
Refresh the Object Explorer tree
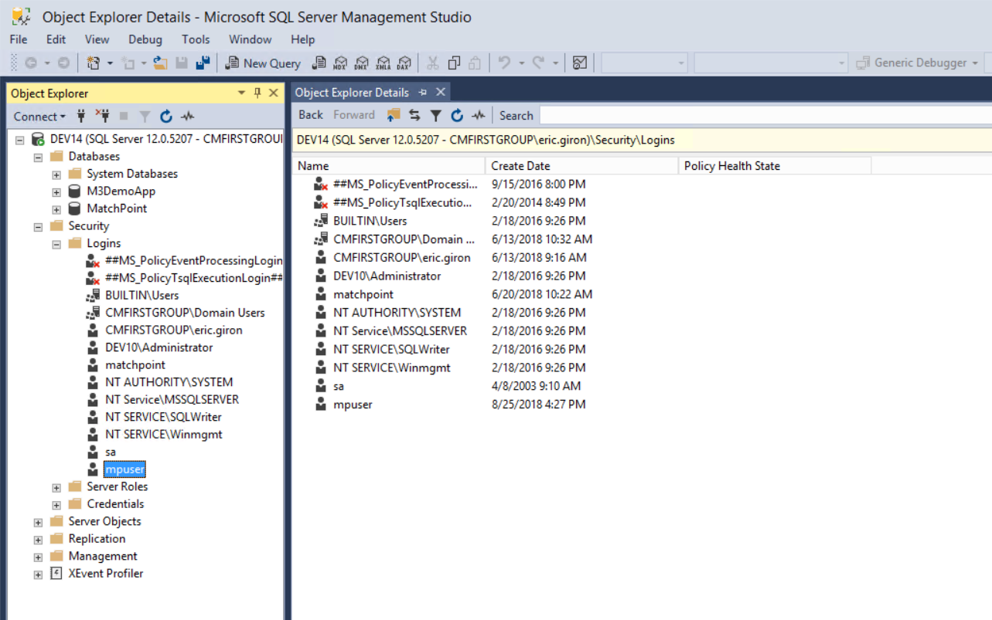[165, 117]
